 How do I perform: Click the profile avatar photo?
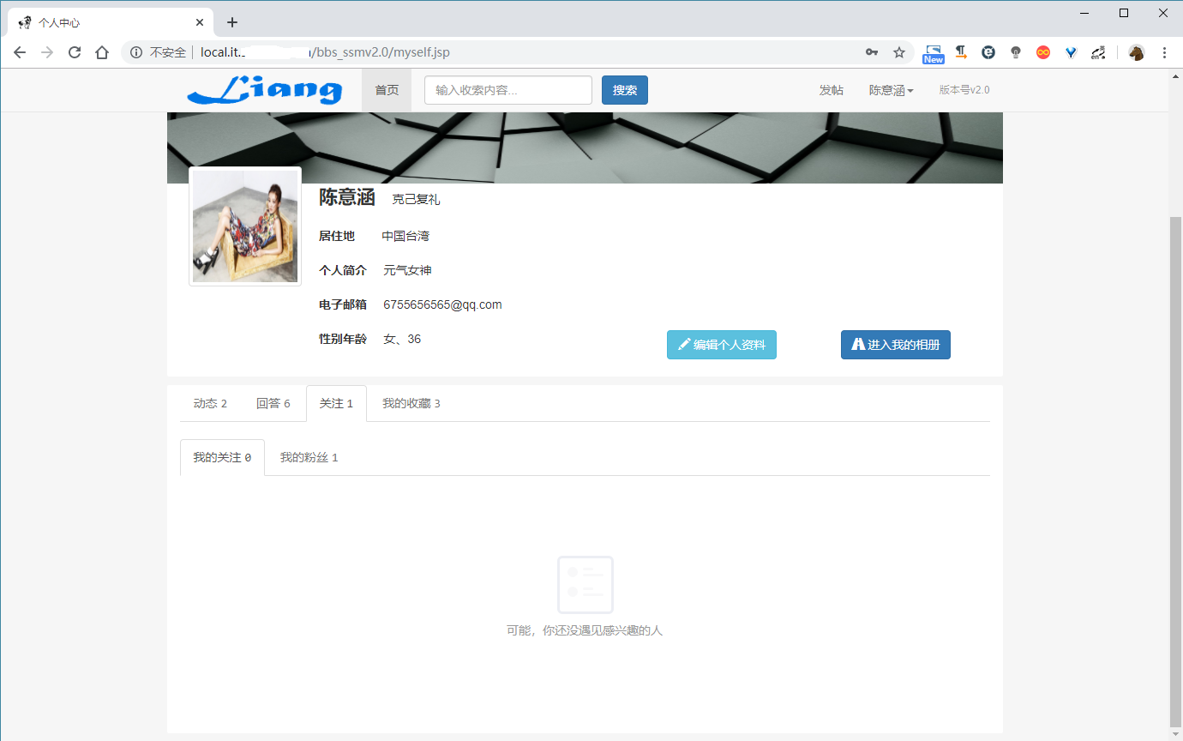click(x=245, y=226)
